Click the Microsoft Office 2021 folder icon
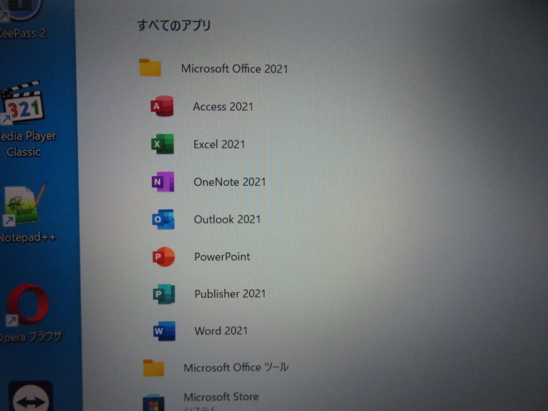Image resolution: width=548 pixels, height=411 pixels. pyautogui.click(x=150, y=67)
